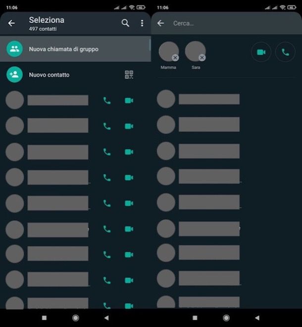The width and height of the screenshot is (302, 327).
Task: Tap Android recent apps square on left phone
Action: (44, 318)
